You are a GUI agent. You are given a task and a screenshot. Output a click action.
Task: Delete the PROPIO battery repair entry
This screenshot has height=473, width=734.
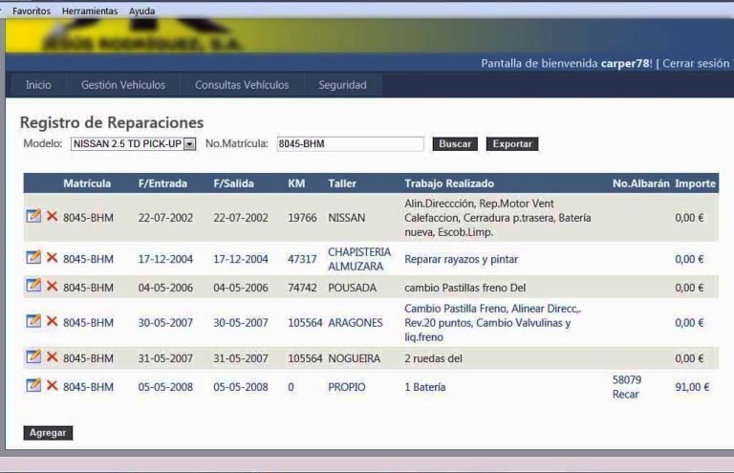[52, 386]
